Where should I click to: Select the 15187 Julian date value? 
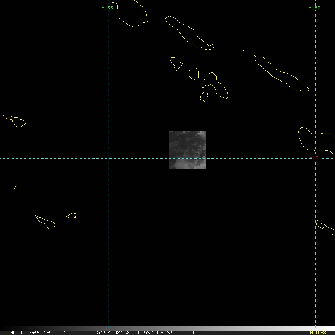(x=102, y=332)
